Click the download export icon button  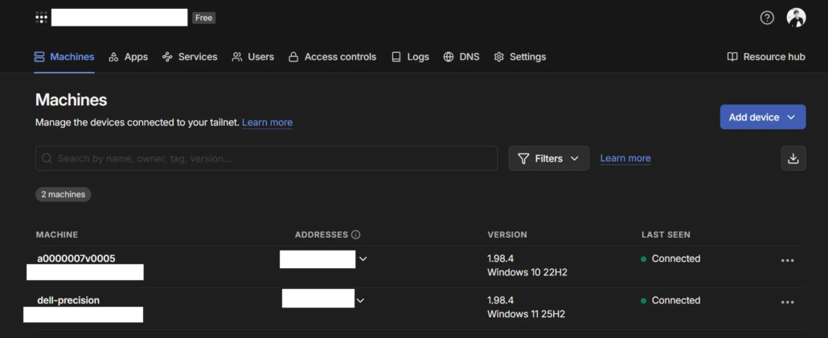point(793,158)
